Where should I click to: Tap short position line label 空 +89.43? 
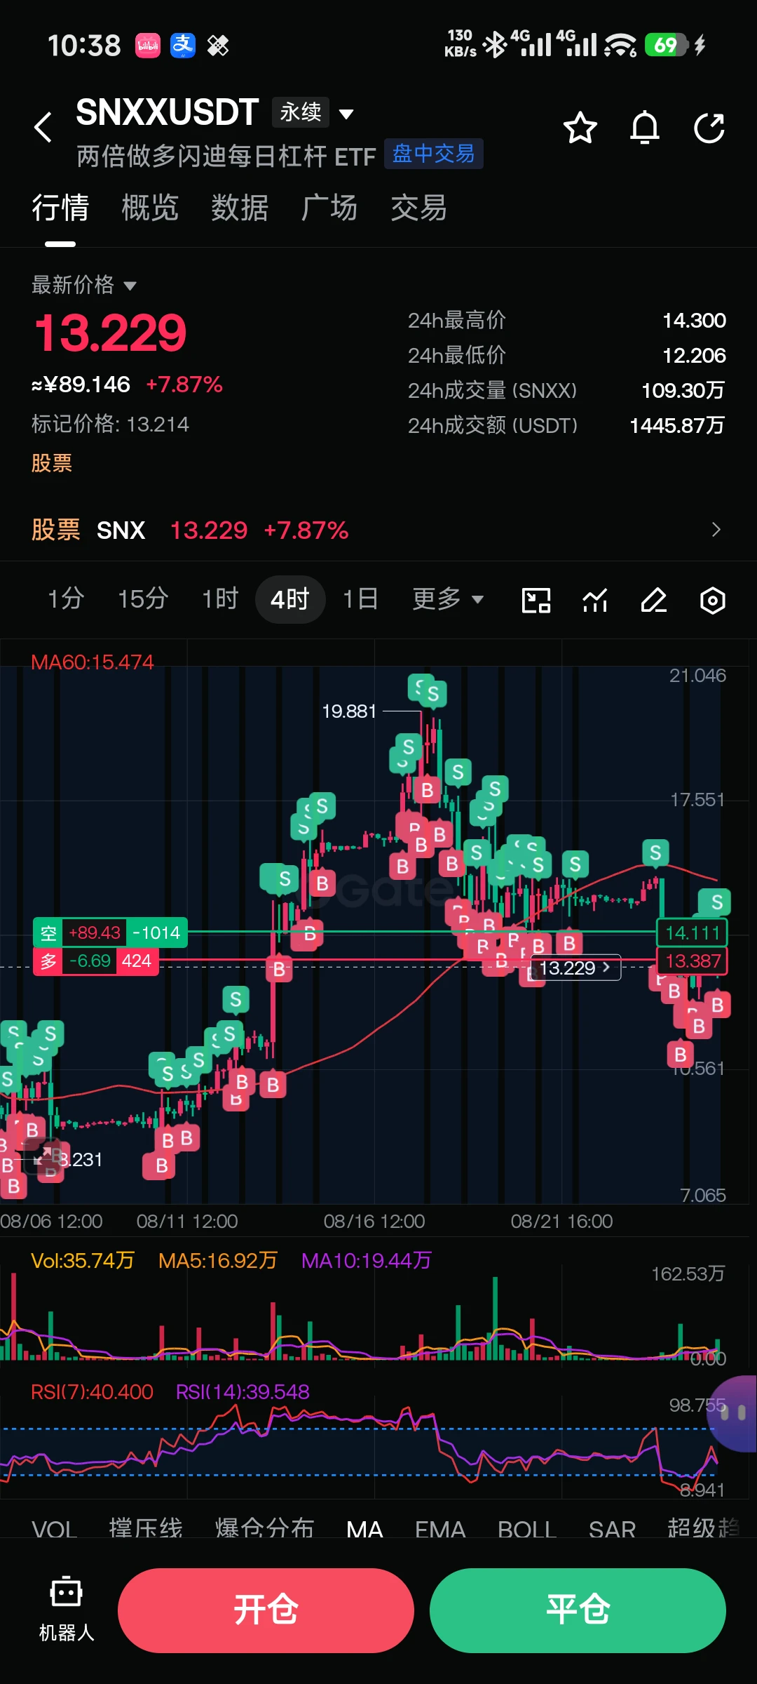pyautogui.click(x=110, y=933)
